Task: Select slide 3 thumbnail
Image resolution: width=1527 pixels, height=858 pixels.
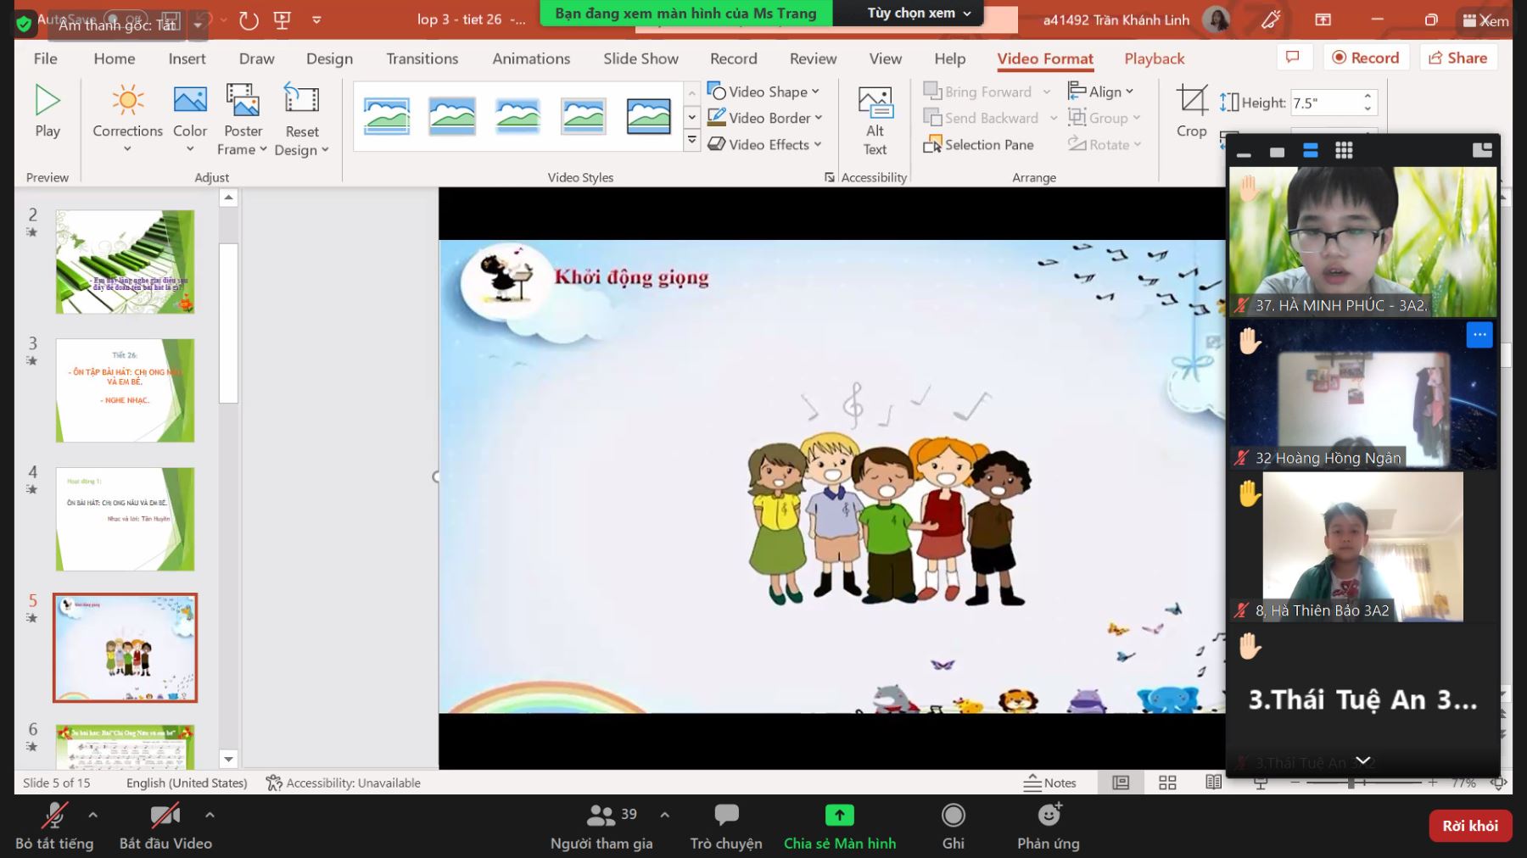Action: click(x=125, y=391)
